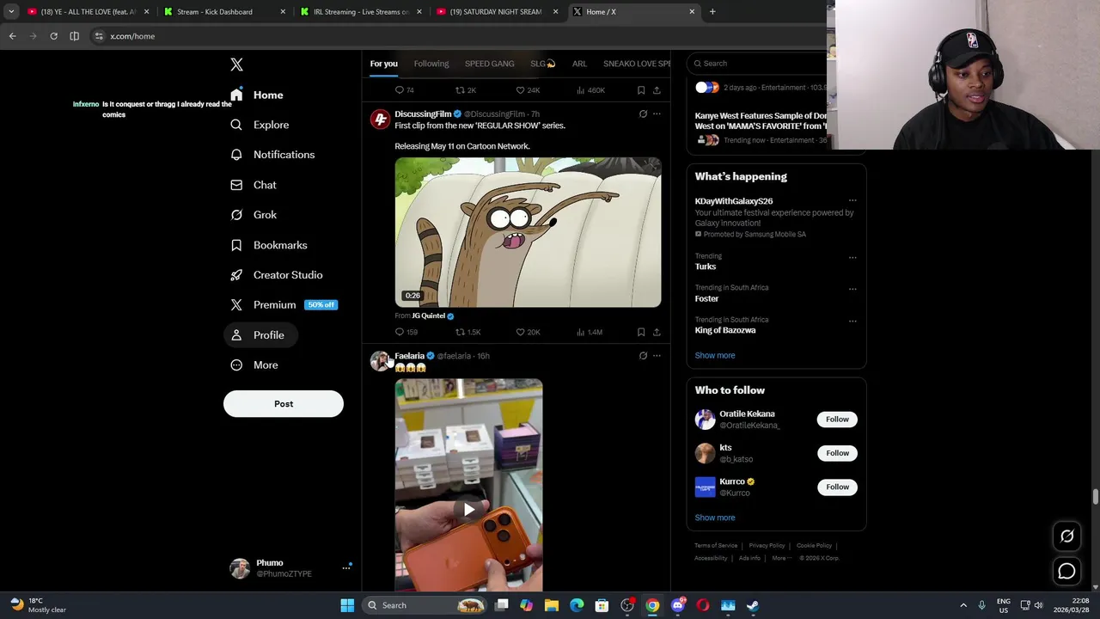
Task: Follow Kurrco account
Action: pos(837,487)
